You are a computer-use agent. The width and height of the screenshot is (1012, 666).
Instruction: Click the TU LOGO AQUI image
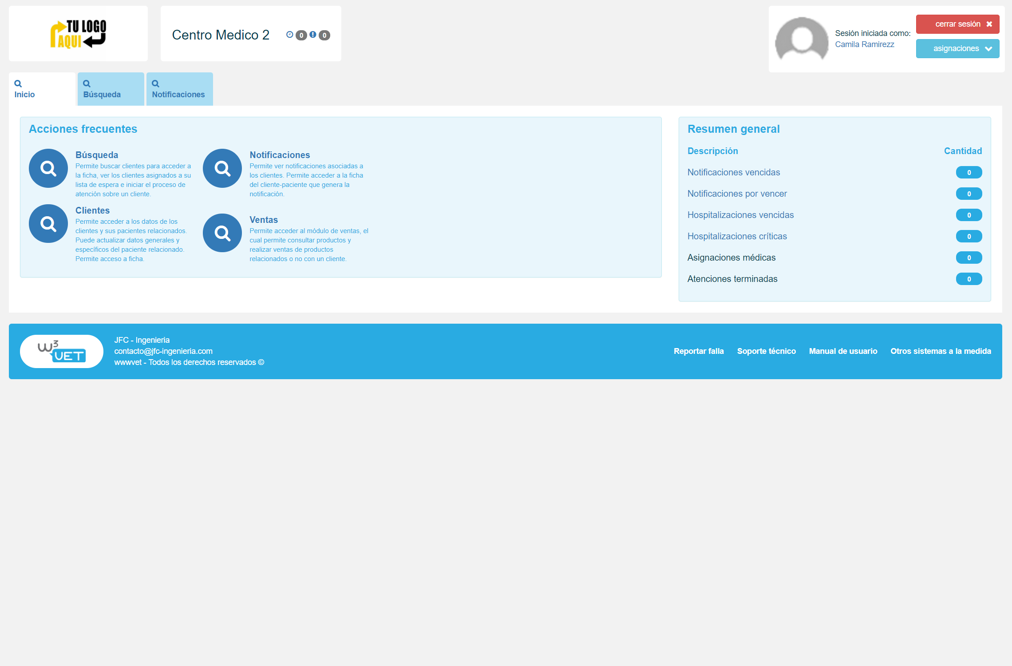78,34
